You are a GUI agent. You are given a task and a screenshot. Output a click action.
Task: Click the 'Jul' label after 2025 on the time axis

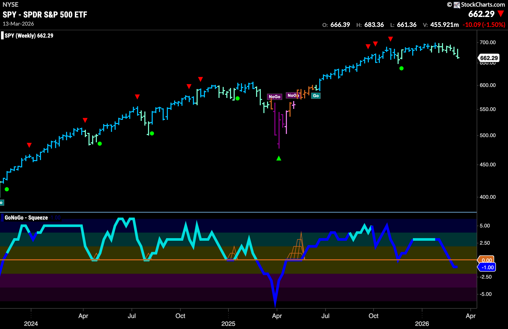(x=326, y=316)
